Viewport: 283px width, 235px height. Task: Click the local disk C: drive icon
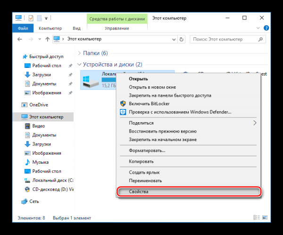91,82
